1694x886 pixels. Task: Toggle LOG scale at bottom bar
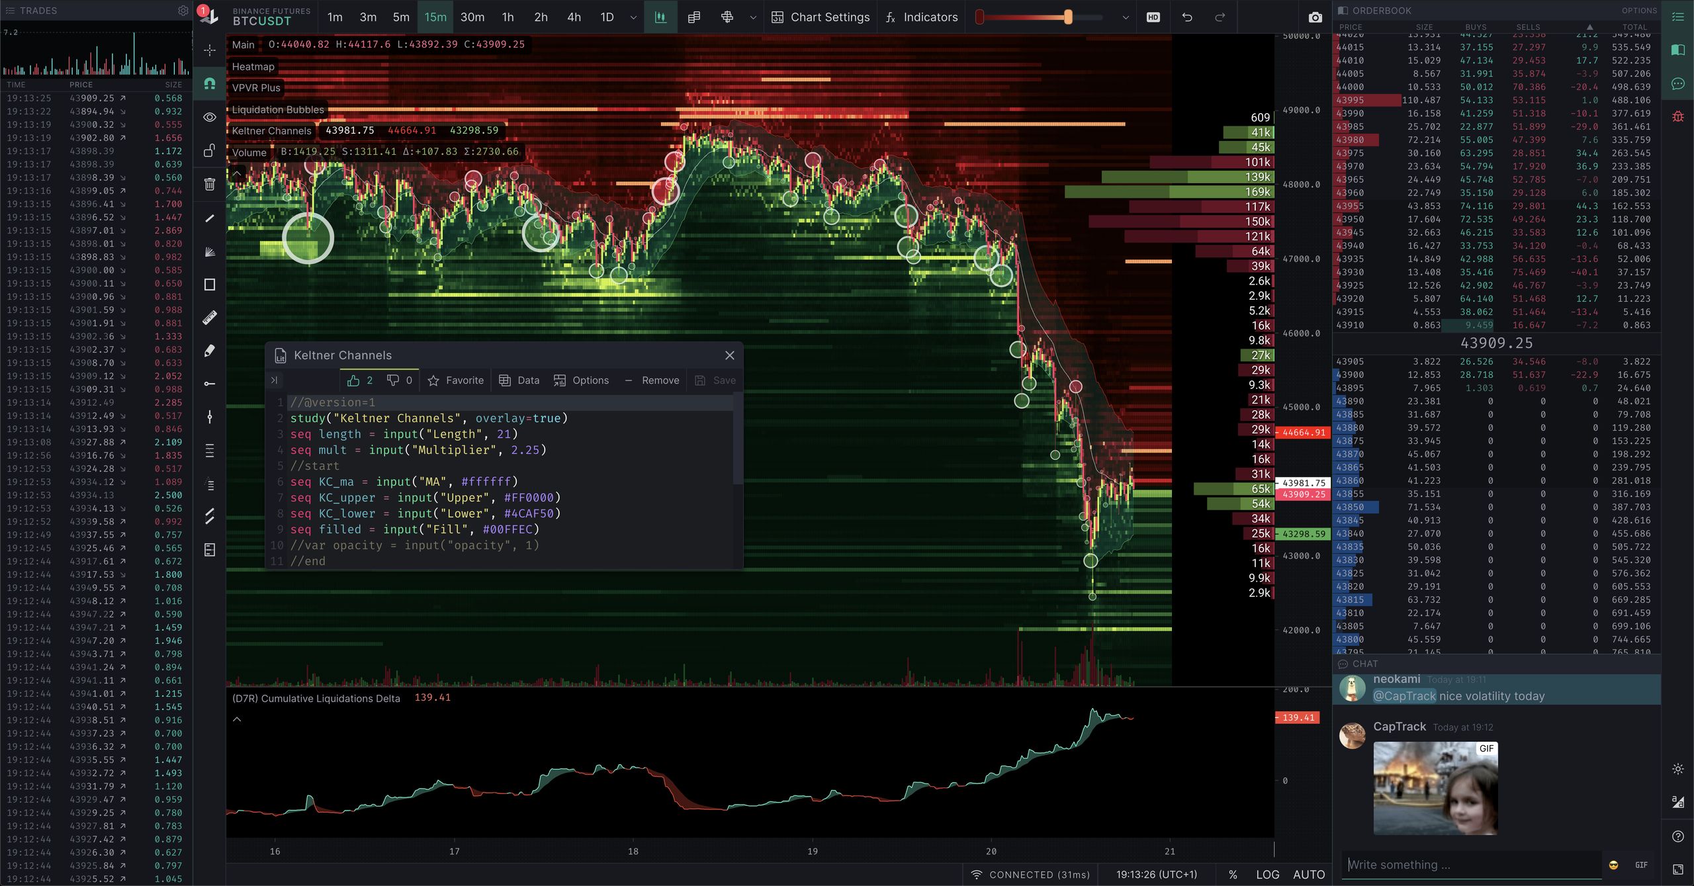coord(1267,874)
